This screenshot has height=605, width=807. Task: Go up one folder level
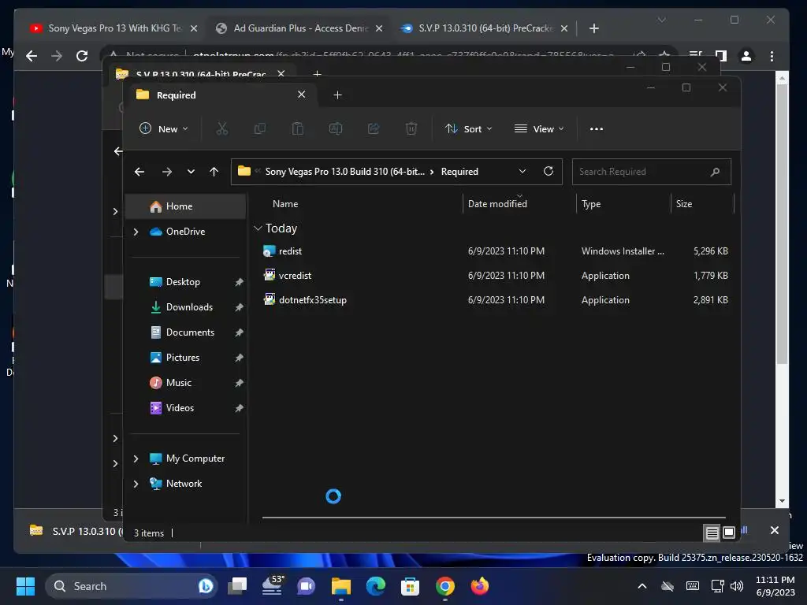pos(214,172)
